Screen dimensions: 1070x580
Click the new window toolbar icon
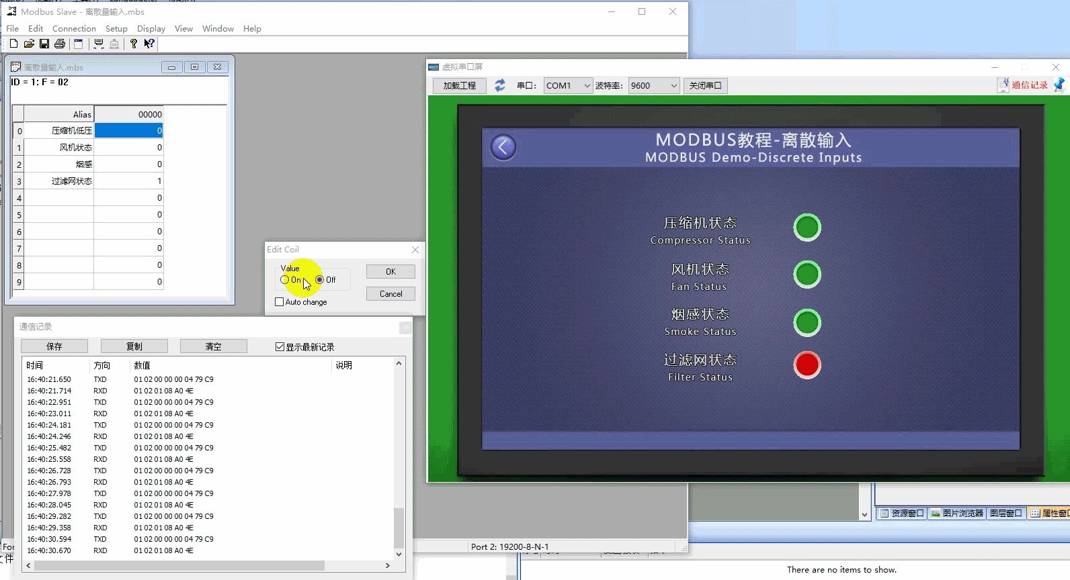coord(78,44)
